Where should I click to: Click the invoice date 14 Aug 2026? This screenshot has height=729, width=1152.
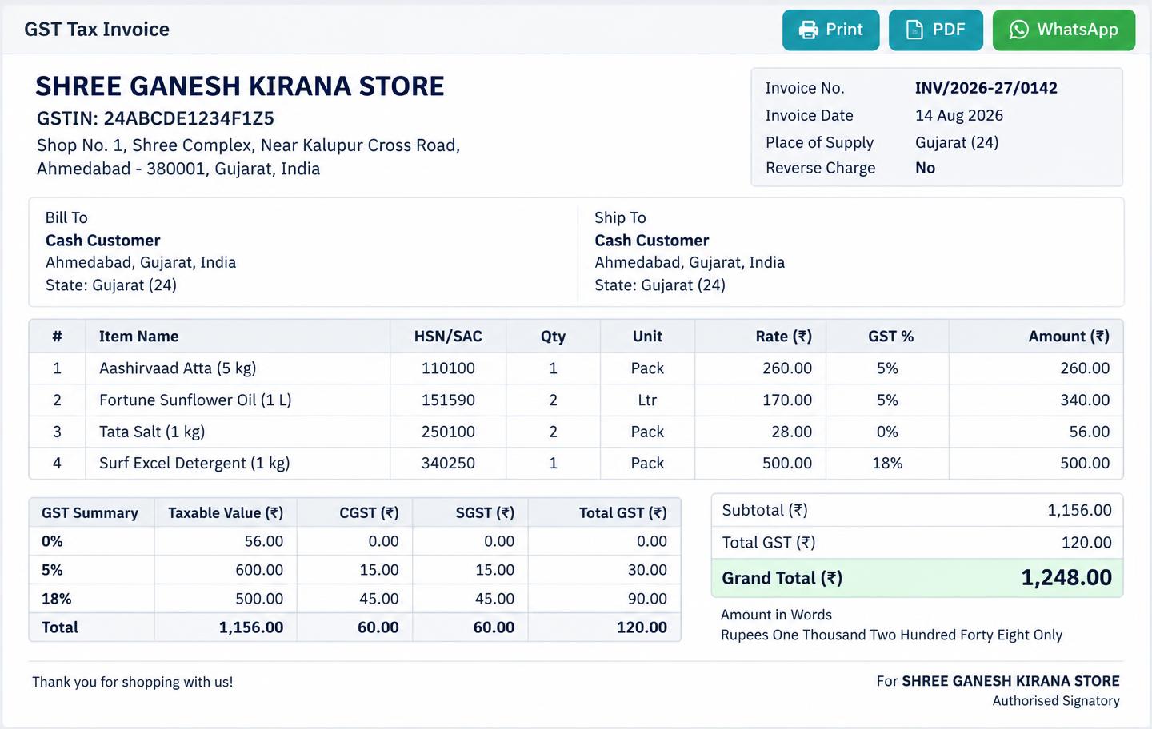tap(958, 115)
